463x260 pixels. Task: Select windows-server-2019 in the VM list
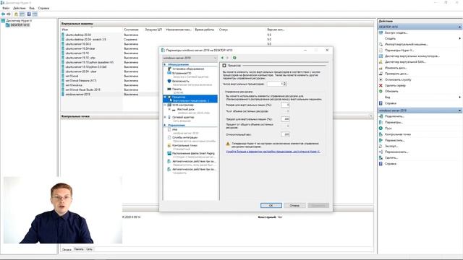click(77, 95)
